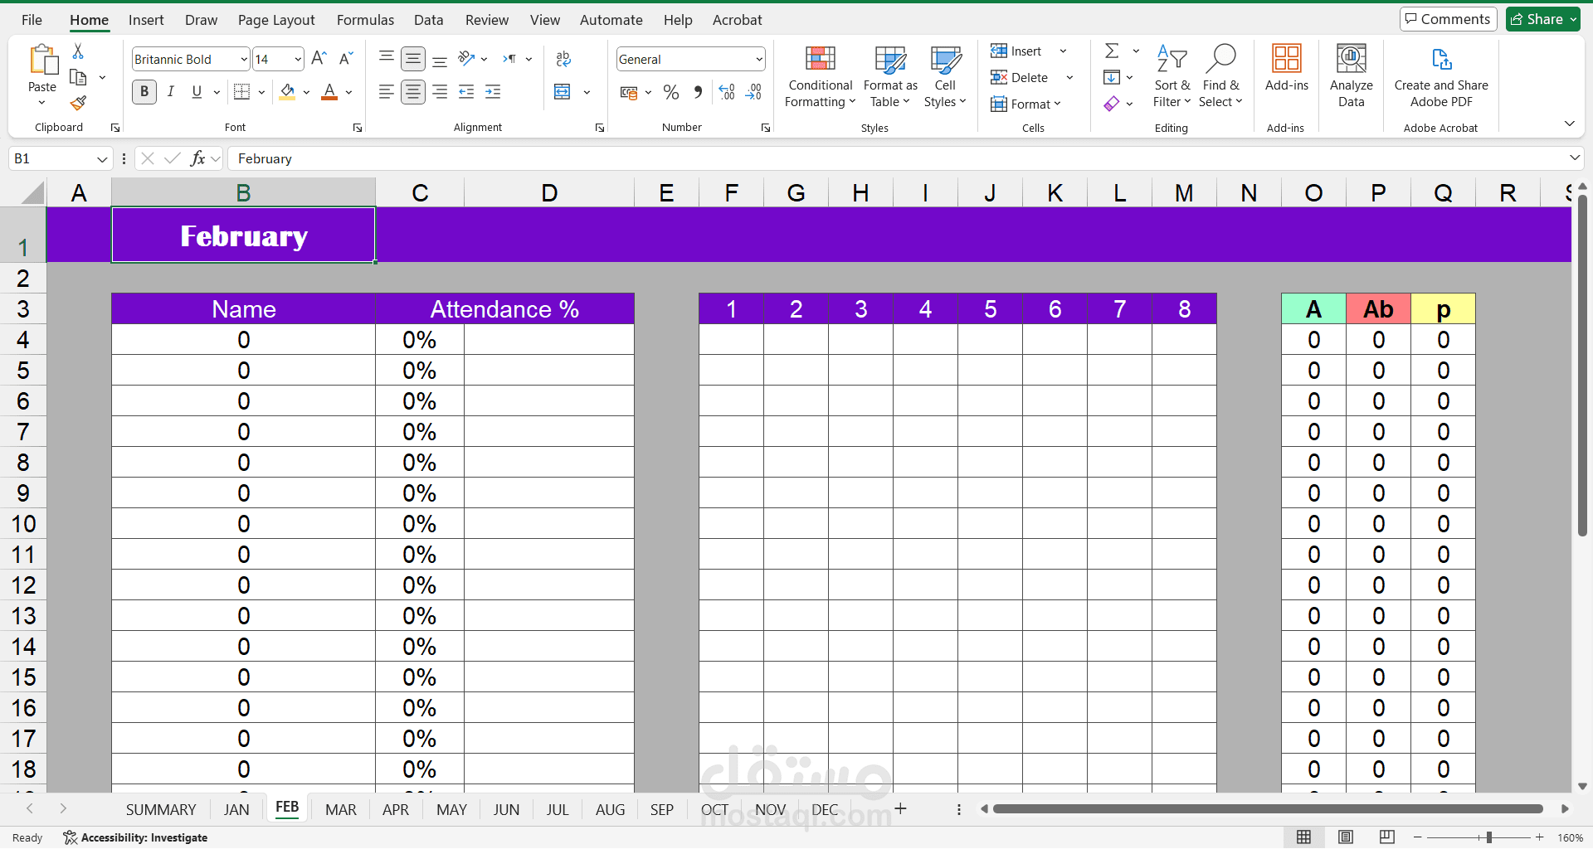The image size is (1593, 849).
Task: Click the Comments button
Action: click(1448, 19)
